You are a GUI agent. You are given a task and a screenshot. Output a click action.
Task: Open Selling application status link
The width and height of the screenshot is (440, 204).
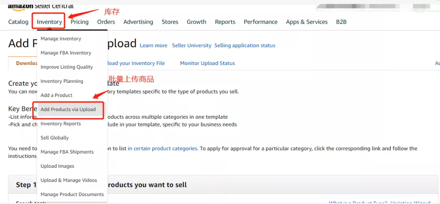click(x=244, y=46)
